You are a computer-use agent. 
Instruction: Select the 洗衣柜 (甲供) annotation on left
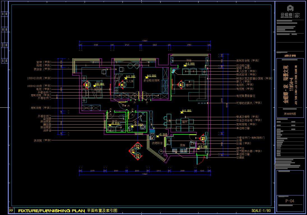(x=43, y=140)
